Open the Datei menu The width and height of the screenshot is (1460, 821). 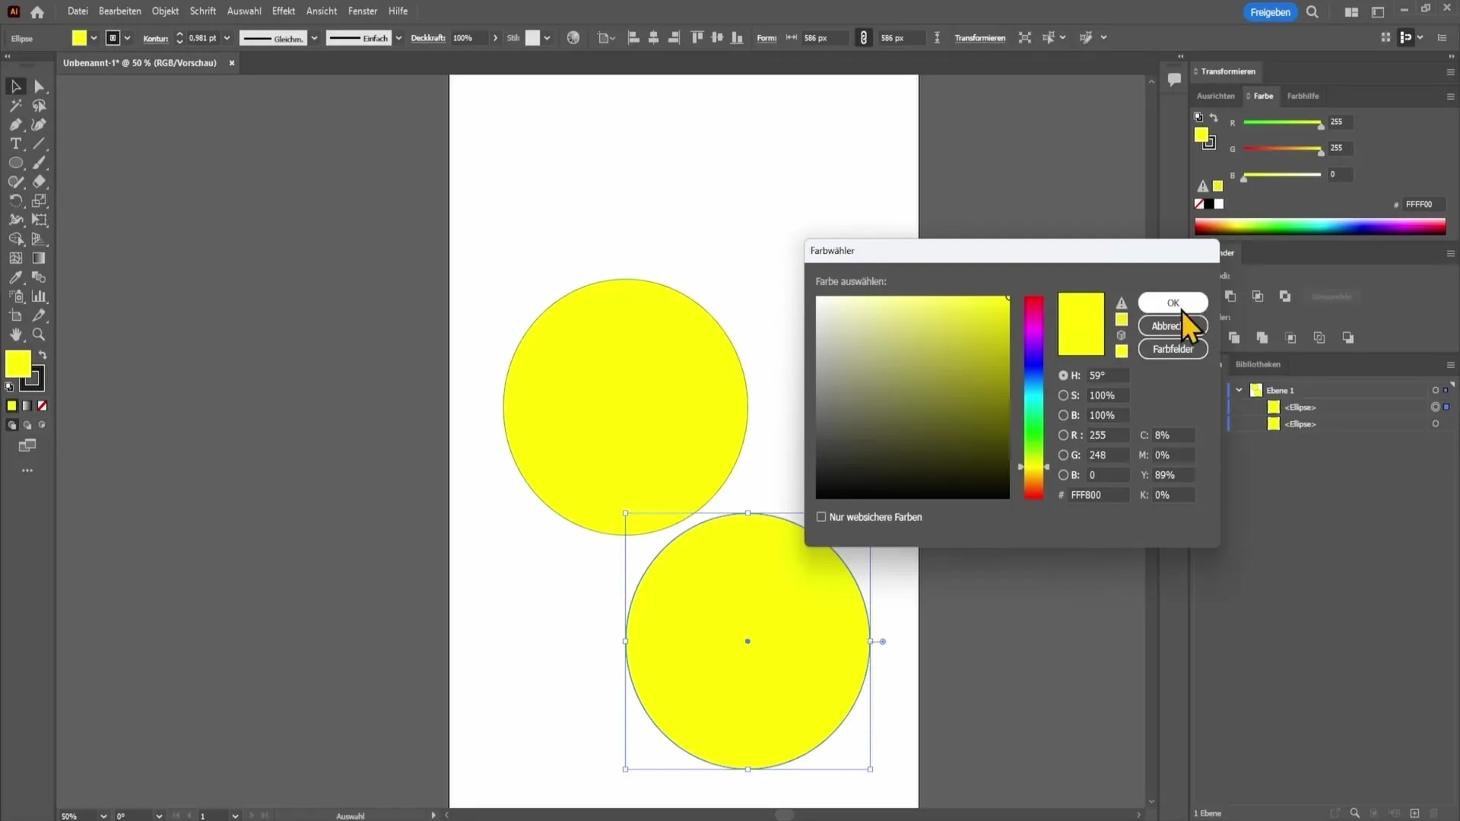78,11
